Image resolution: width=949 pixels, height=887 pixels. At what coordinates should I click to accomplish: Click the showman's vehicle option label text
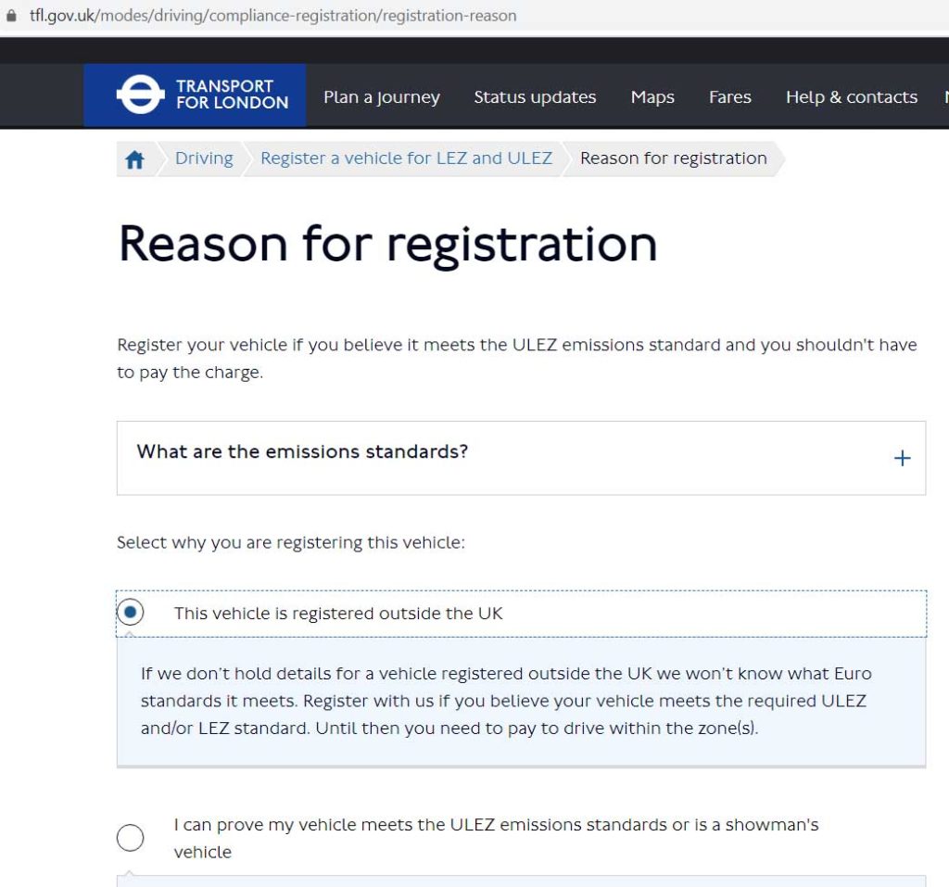coord(497,838)
